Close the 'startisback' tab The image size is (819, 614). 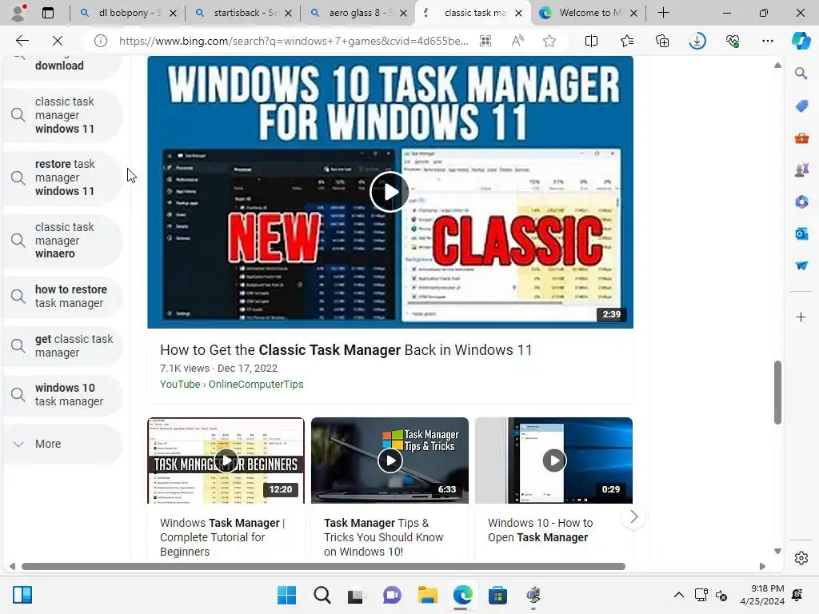(288, 13)
